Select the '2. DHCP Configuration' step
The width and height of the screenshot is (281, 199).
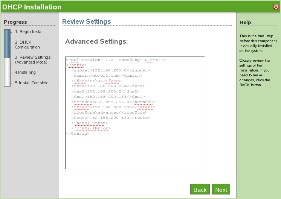pos(27,44)
